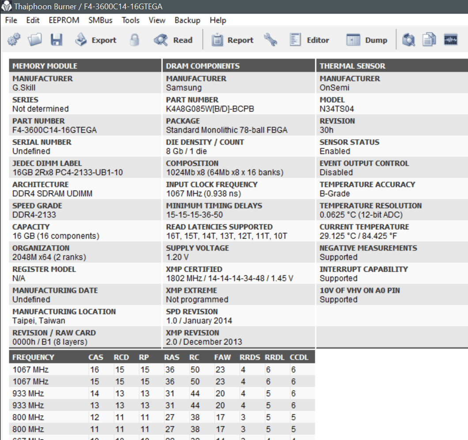Select supply voltage value 1.20 V

coord(177,257)
